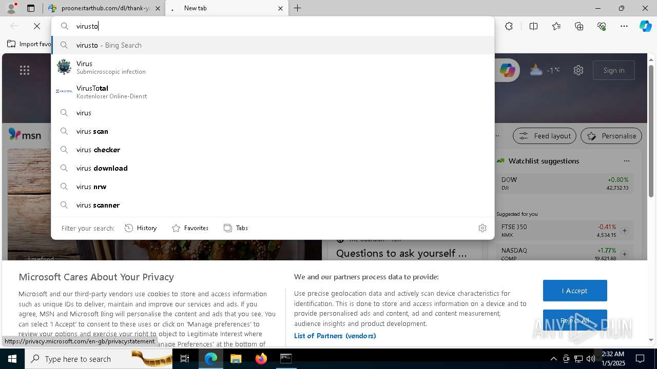This screenshot has width=657, height=369.
Task: Open the MSN apps grid launcher
Action: [25, 70]
